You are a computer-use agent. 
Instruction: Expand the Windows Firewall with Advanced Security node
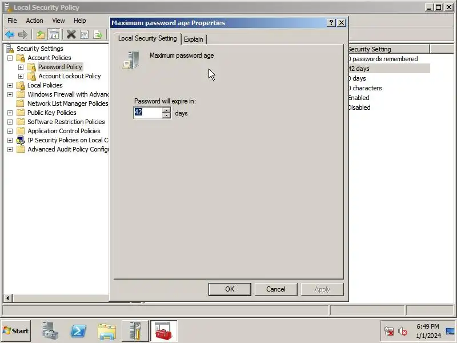point(10,94)
